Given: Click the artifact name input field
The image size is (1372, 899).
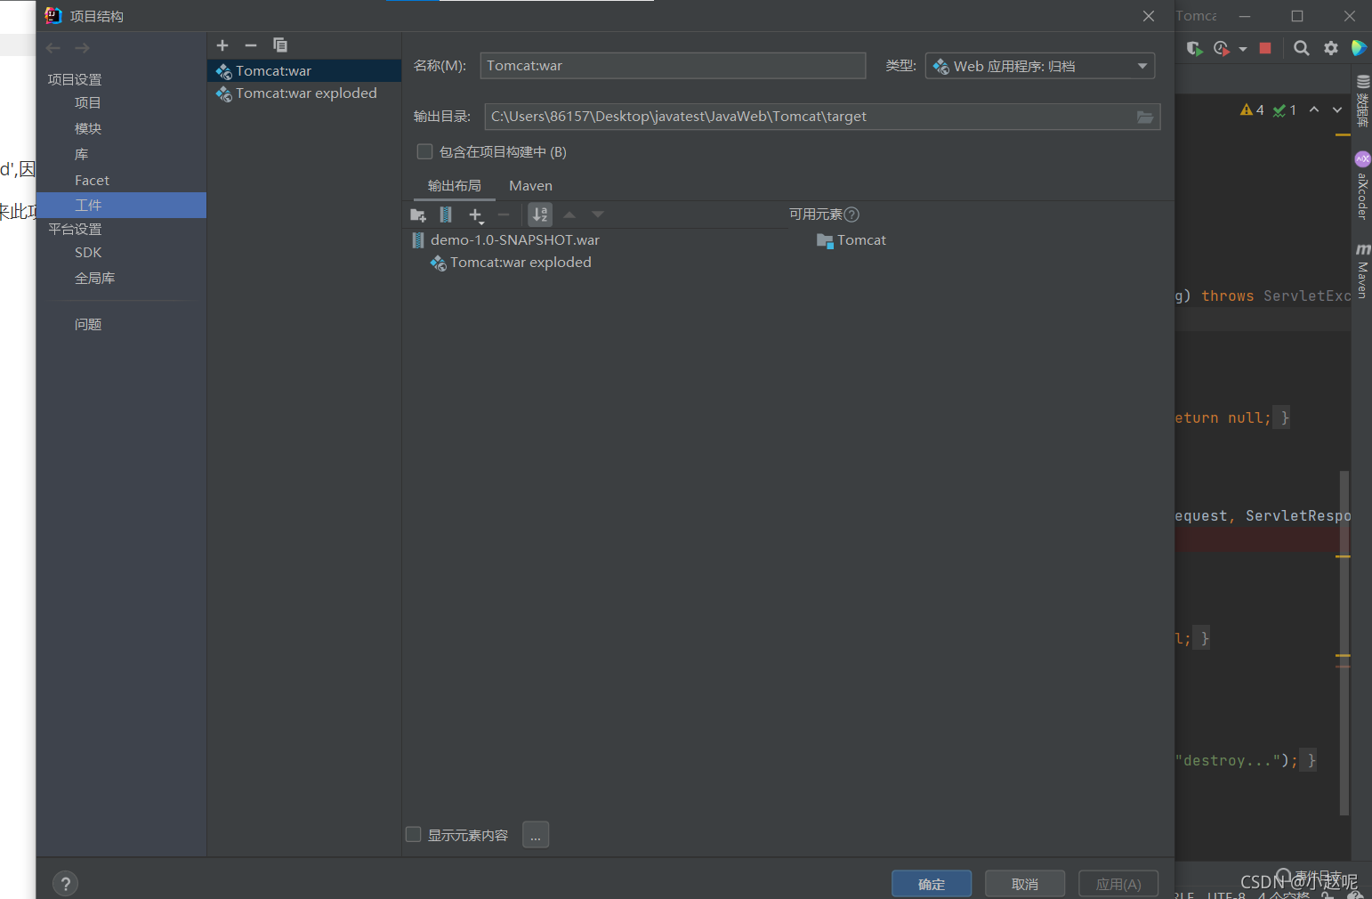Looking at the screenshot, I should (673, 66).
